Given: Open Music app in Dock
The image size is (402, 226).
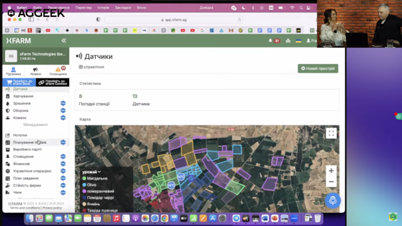Looking at the screenshot, I should coord(116,218).
